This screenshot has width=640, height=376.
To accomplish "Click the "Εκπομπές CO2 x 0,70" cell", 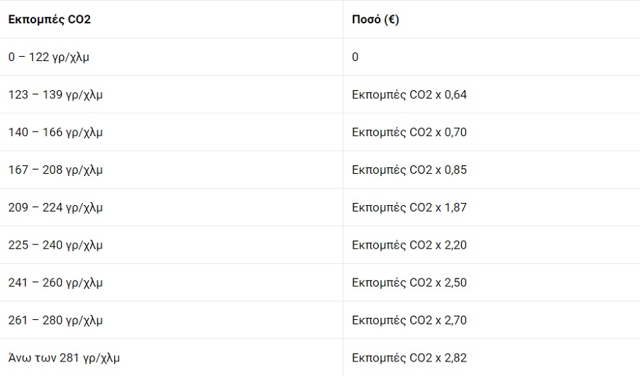I will (409, 132).
